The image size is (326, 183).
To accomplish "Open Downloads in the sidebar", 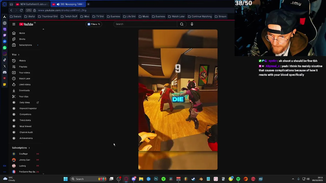I will (24, 90).
